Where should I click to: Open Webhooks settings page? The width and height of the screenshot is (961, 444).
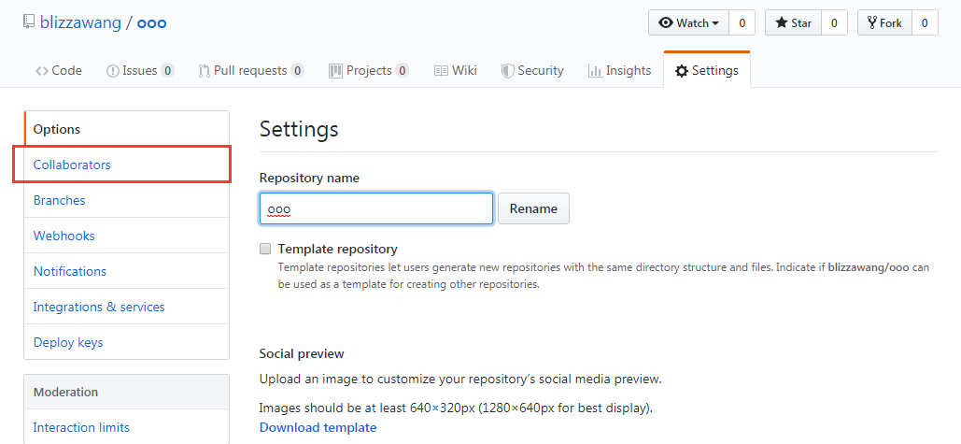tap(64, 236)
